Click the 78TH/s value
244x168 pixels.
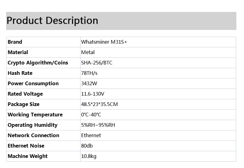89,73
